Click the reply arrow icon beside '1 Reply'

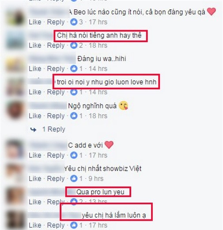click(33, 130)
